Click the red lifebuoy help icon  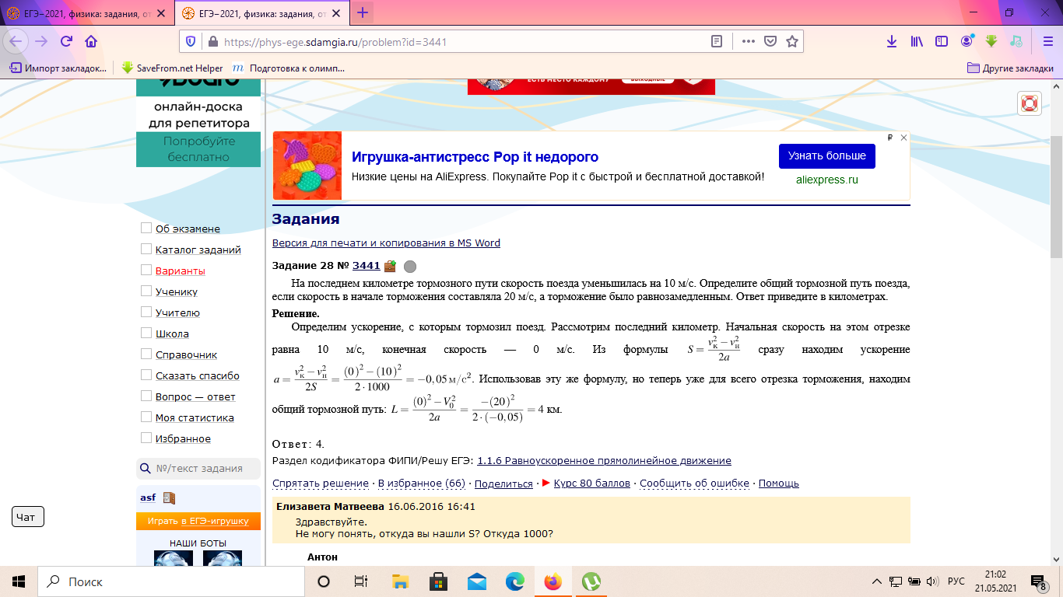click(x=1030, y=103)
